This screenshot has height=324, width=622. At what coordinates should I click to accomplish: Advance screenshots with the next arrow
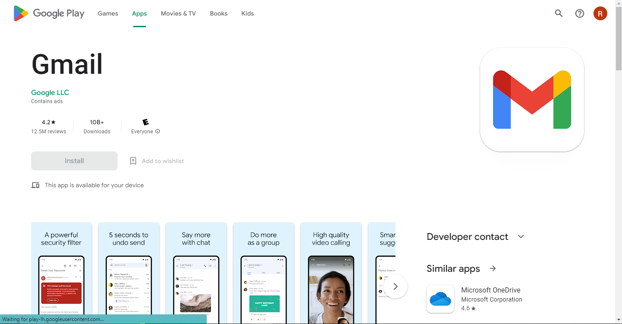395,286
